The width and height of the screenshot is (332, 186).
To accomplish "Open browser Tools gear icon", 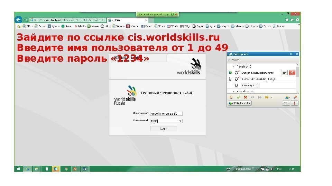I will (297, 20).
